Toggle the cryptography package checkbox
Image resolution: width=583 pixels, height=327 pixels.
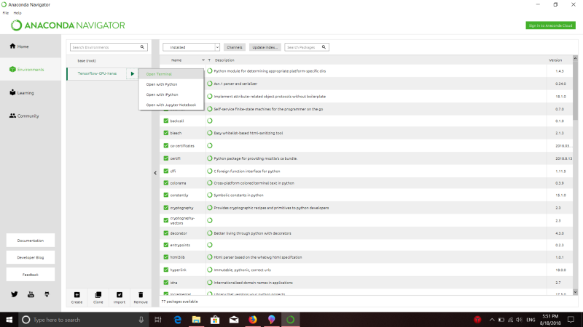(166, 208)
